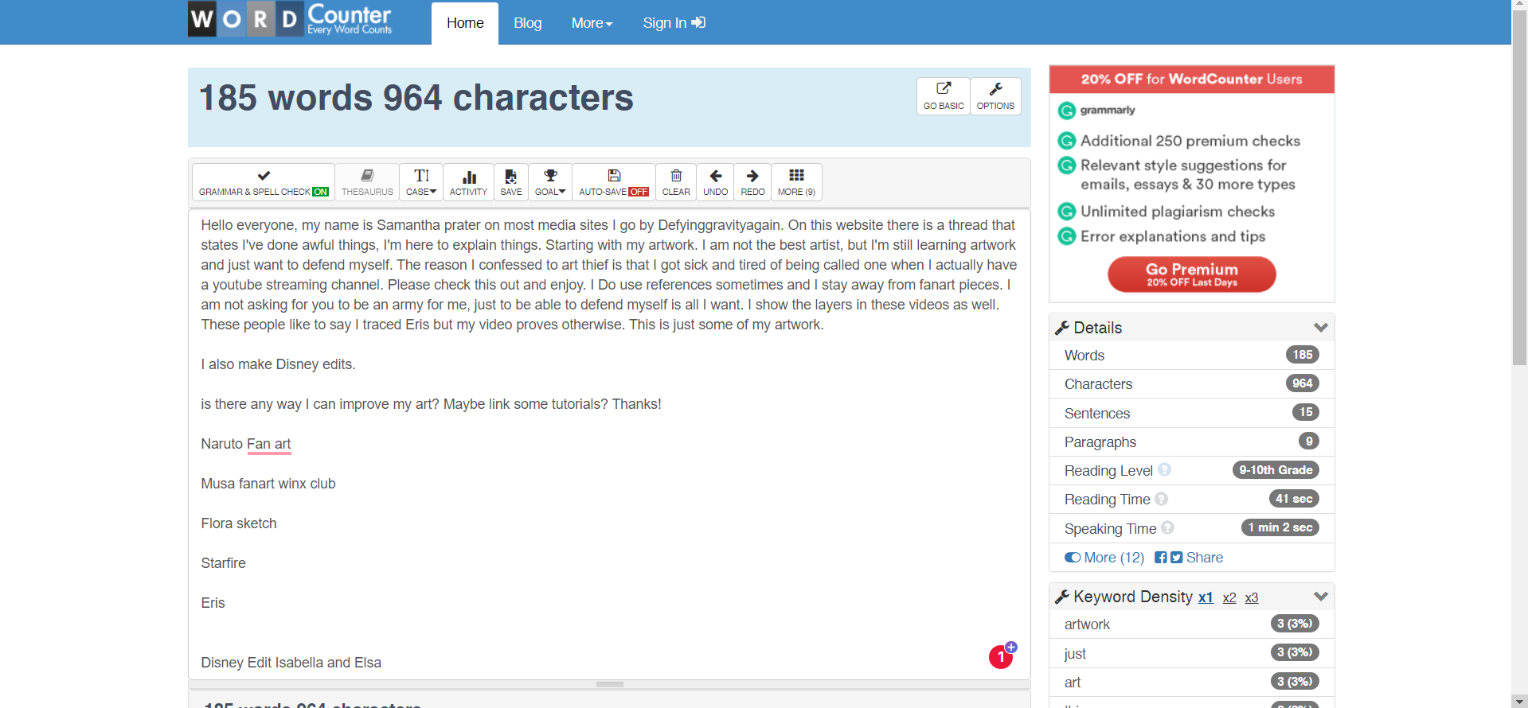Click the 41 sec reading time badge
1528x708 pixels.
coord(1293,499)
